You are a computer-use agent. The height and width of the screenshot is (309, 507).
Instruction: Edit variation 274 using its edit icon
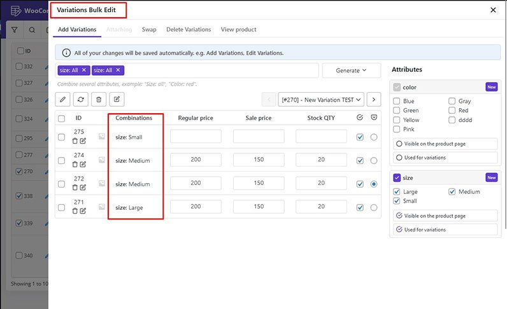[x=83, y=164]
